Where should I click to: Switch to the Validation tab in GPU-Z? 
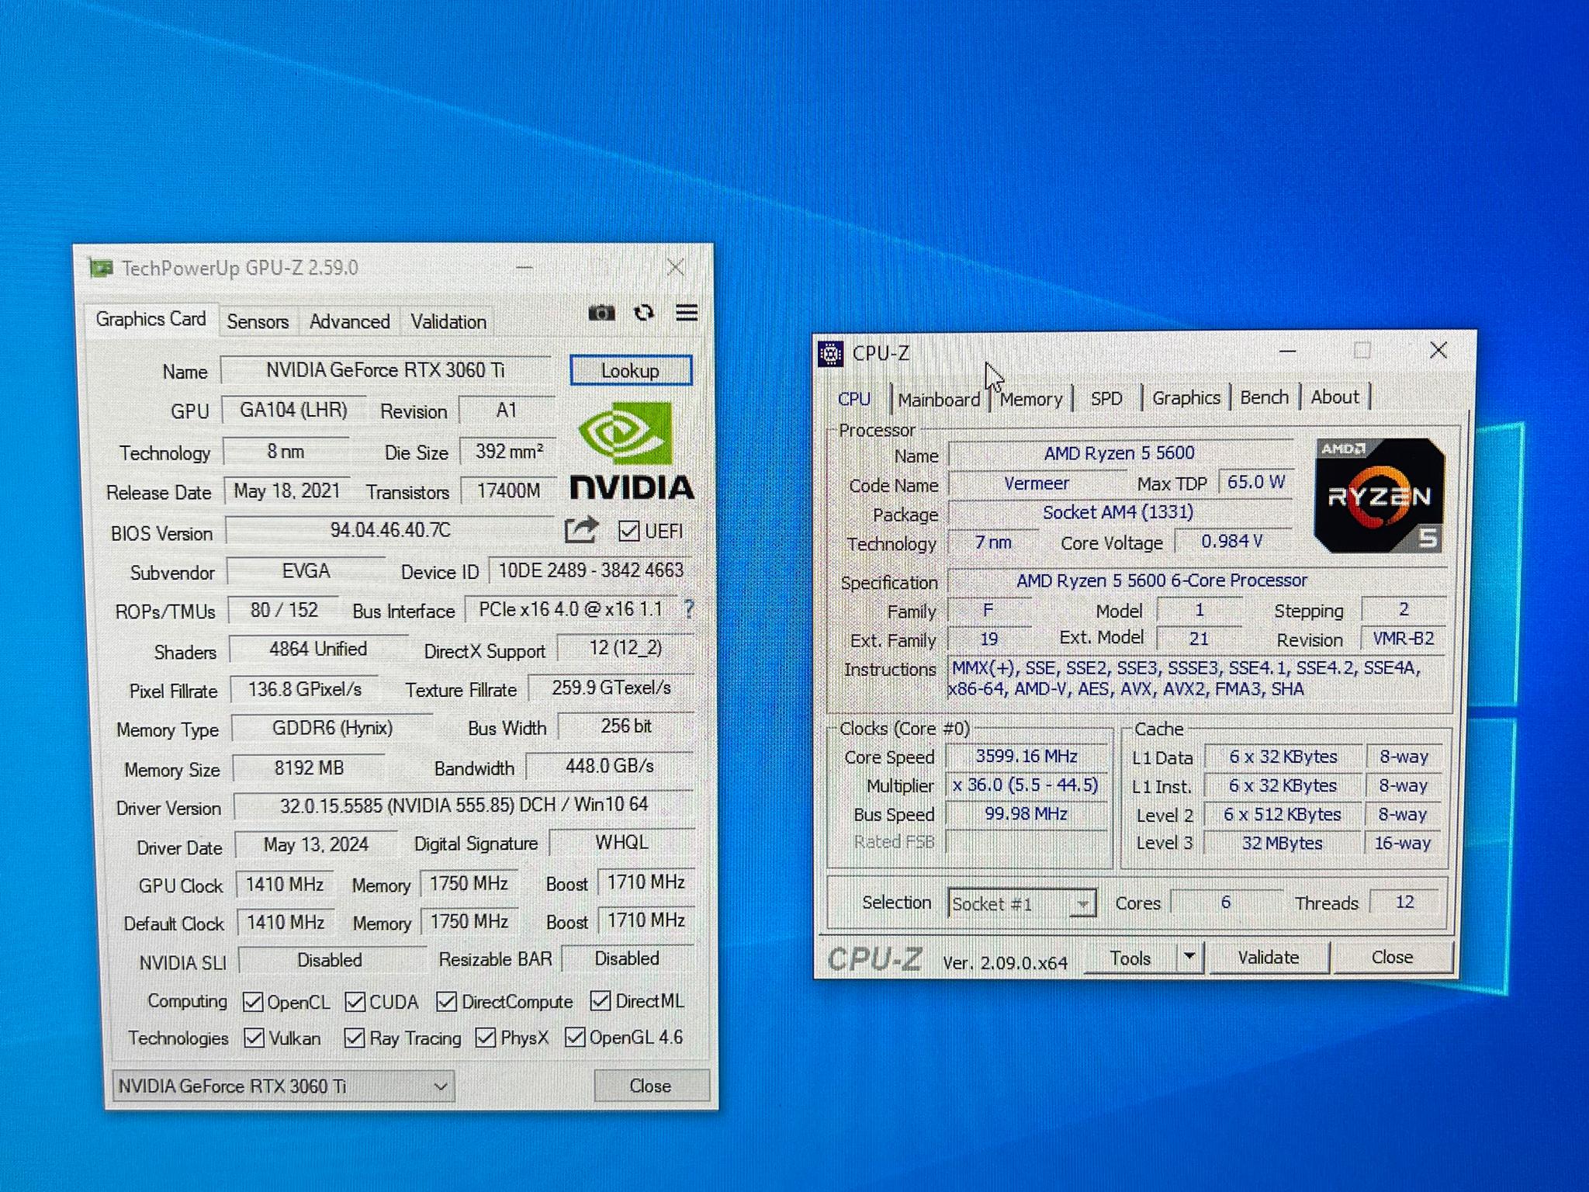pos(448,321)
